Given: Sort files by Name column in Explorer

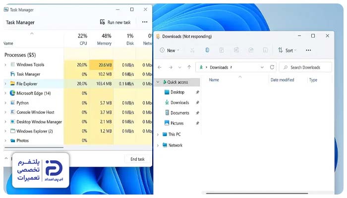Looking at the screenshot, I should click(x=214, y=80).
